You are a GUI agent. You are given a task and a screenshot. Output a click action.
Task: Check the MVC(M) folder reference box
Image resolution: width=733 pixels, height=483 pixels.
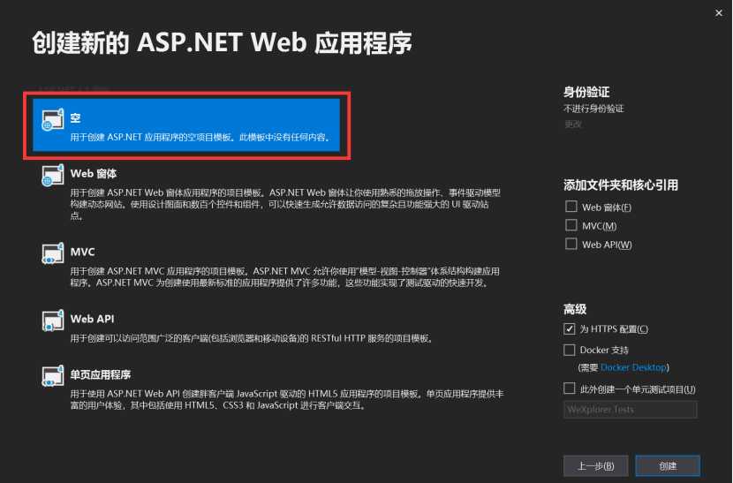pos(571,225)
